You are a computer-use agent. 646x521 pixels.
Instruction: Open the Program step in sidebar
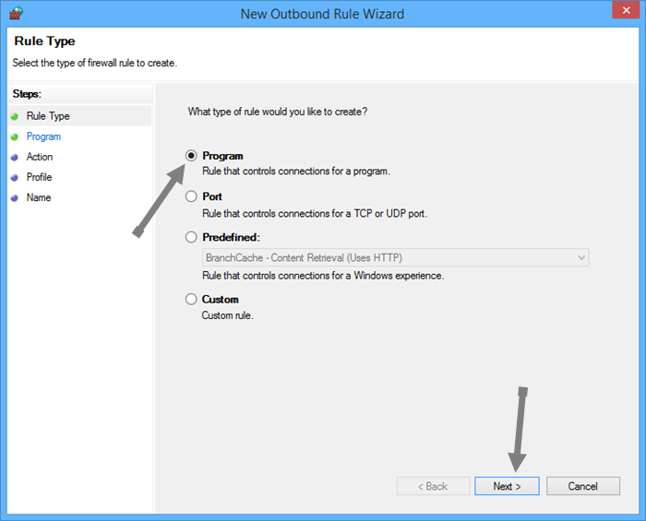pos(43,136)
